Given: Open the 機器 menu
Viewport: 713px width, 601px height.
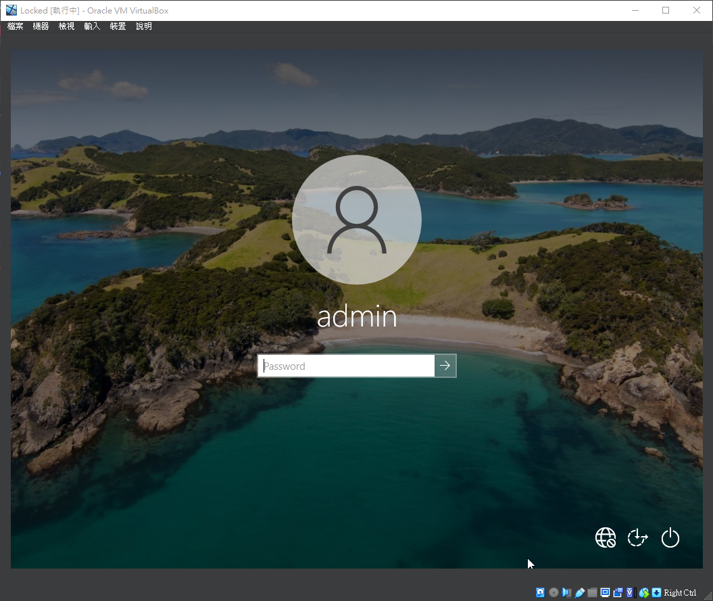Looking at the screenshot, I should tap(41, 26).
